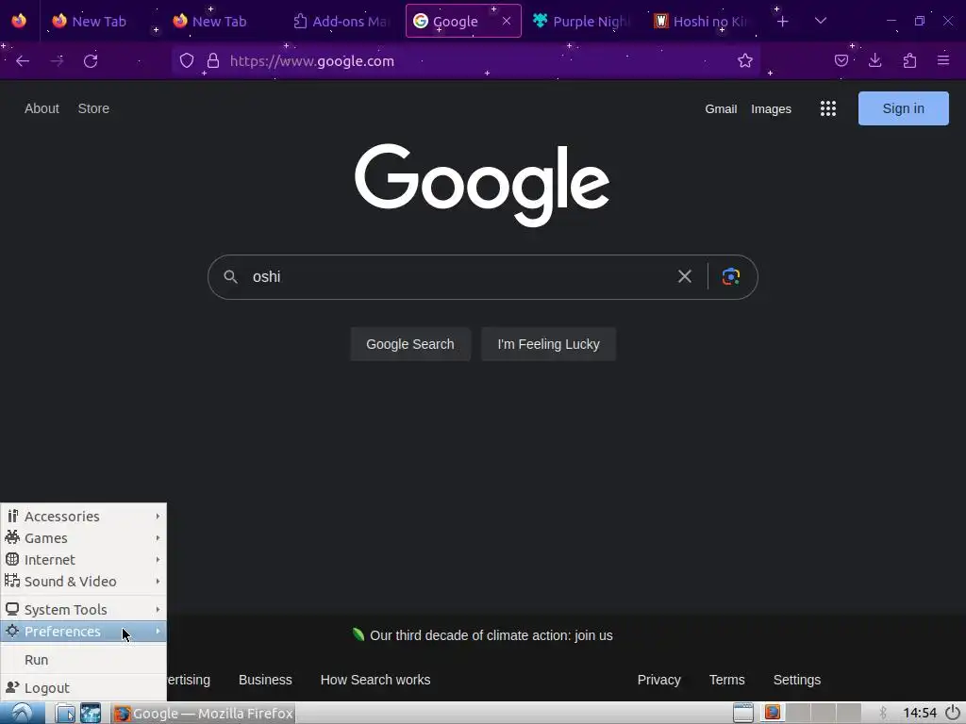Click the URL address bar

[468, 60]
